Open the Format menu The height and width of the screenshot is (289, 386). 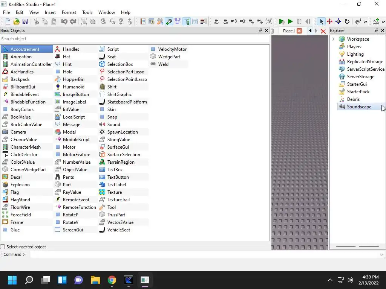click(69, 12)
